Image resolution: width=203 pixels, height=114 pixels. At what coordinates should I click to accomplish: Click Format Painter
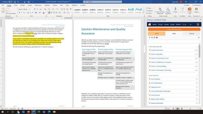pyautogui.click(x=11, y=13)
